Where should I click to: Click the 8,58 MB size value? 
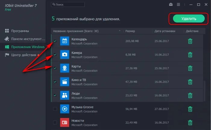point(131,55)
